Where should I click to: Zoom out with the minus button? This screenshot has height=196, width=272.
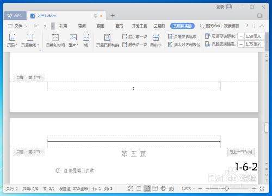pyautogui.click(x=200, y=189)
